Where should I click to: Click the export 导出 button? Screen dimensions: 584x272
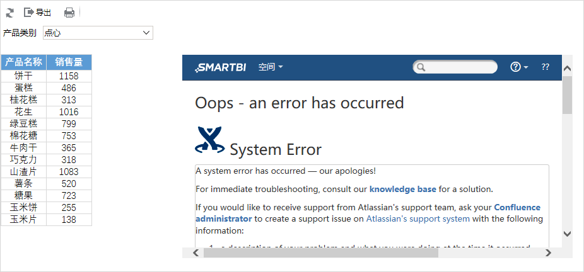(x=37, y=13)
